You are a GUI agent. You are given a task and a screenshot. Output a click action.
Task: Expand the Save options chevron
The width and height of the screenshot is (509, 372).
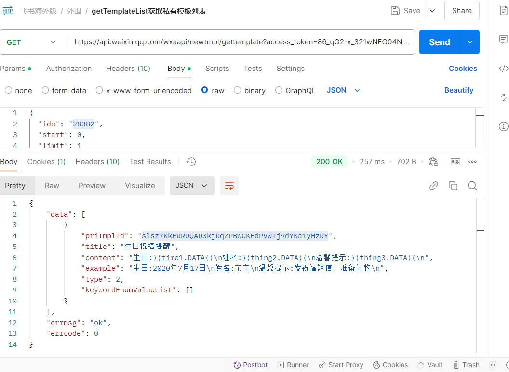[x=432, y=11]
